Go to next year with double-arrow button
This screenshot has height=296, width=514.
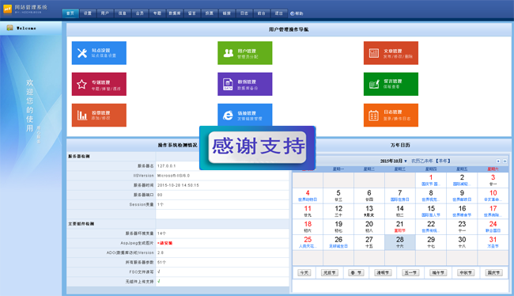click(x=505, y=161)
